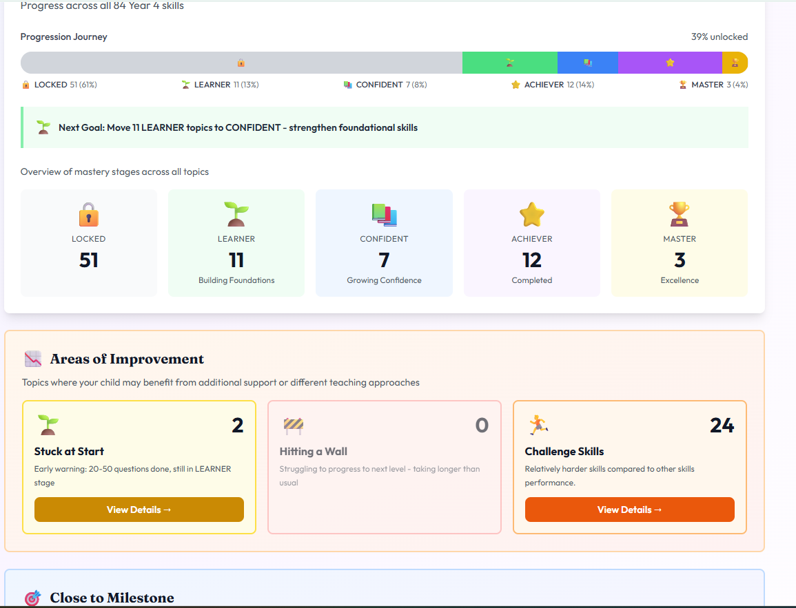Click the Next Goal banner about LEARNER topics

click(x=385, y=127)
